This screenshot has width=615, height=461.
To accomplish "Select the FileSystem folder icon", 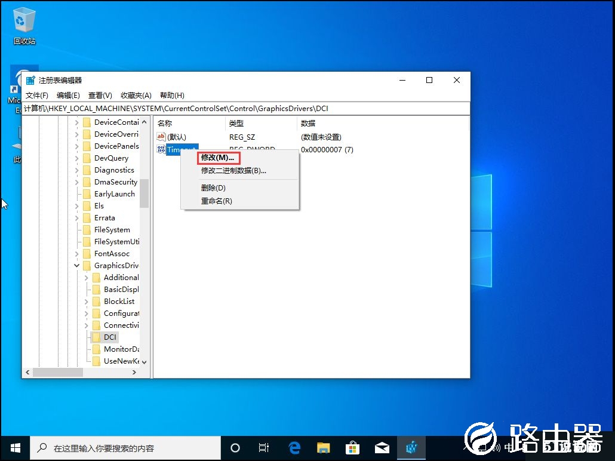I will coord(87,230).
